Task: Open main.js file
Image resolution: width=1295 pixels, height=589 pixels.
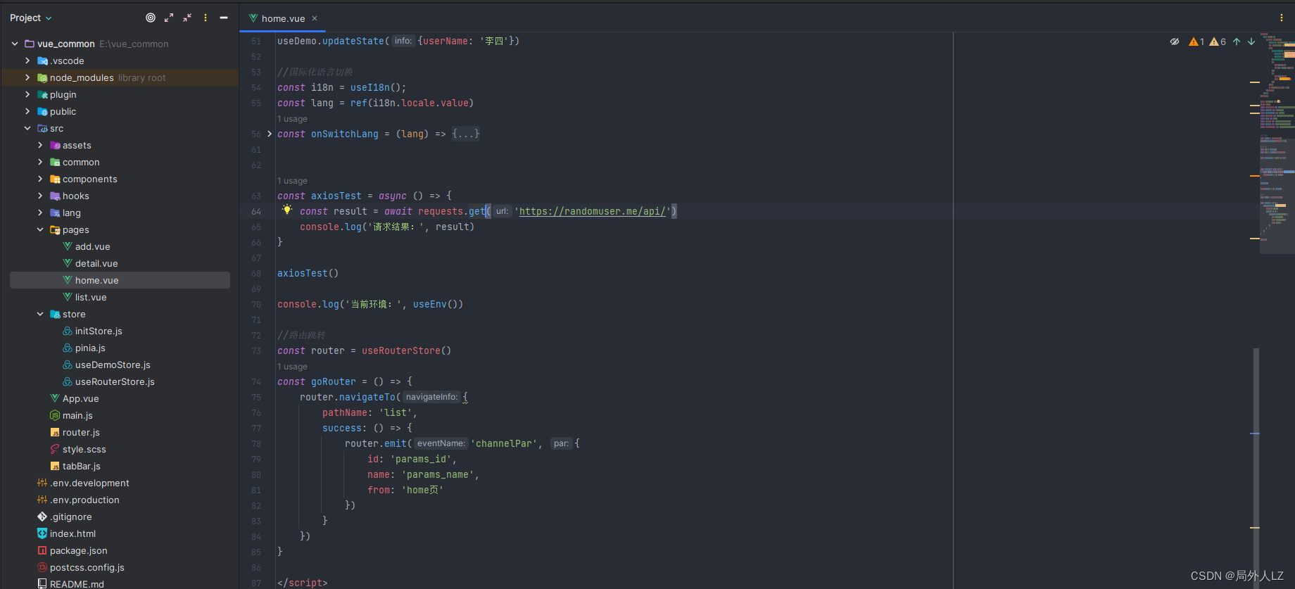Action: tap(77, 415)
